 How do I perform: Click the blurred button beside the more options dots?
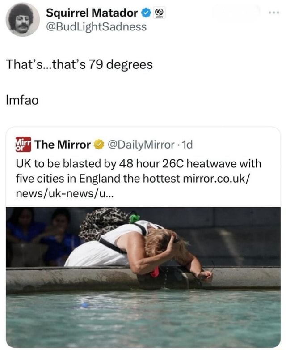tap(236, 13)
